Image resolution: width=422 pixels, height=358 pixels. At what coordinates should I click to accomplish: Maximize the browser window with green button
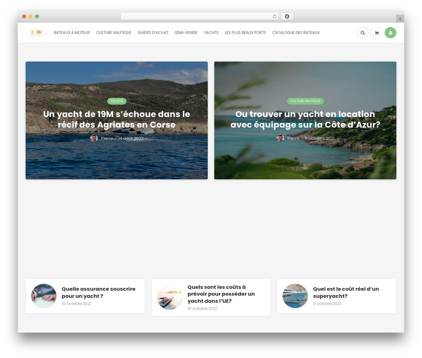click(x=37, y=17)
